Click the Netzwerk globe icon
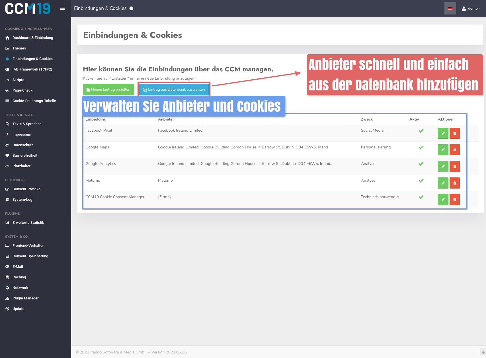Screen dimensions: 486x358 [7, 288]
